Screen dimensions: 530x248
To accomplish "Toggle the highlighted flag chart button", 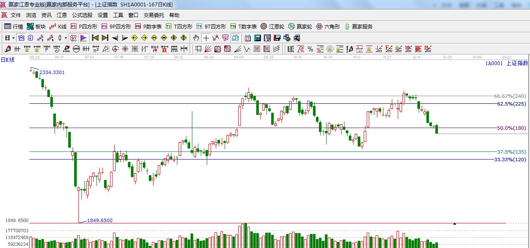I will [83, 38].
